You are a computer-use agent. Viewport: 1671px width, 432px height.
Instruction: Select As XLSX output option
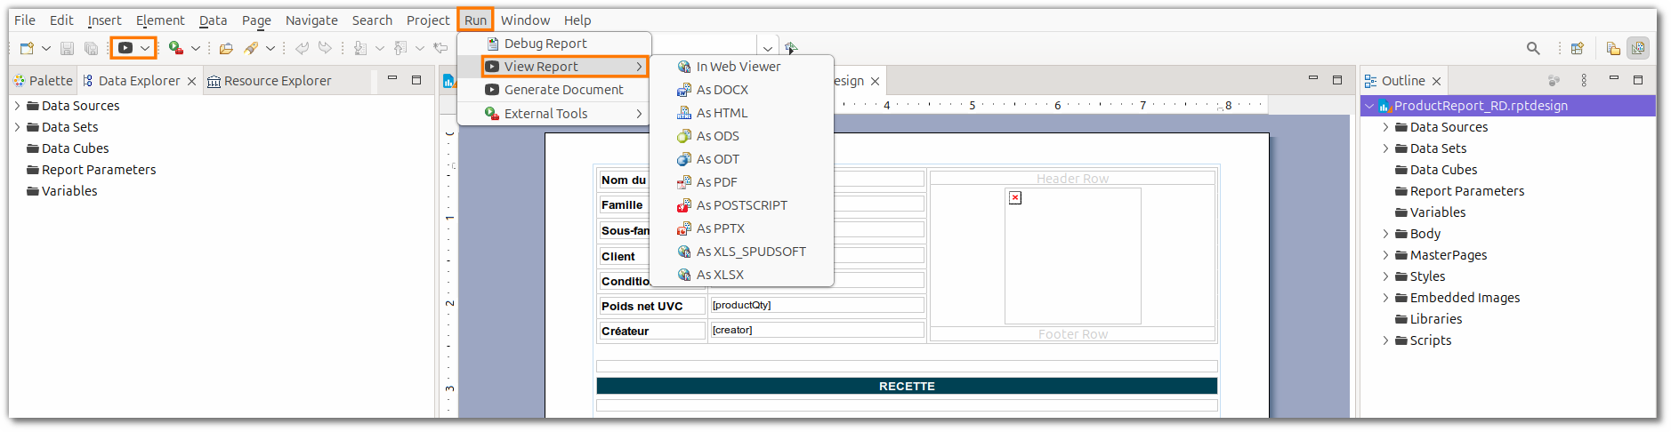click(x=742, y=274)
